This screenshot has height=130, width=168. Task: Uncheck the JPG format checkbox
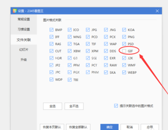coord(88,30)
